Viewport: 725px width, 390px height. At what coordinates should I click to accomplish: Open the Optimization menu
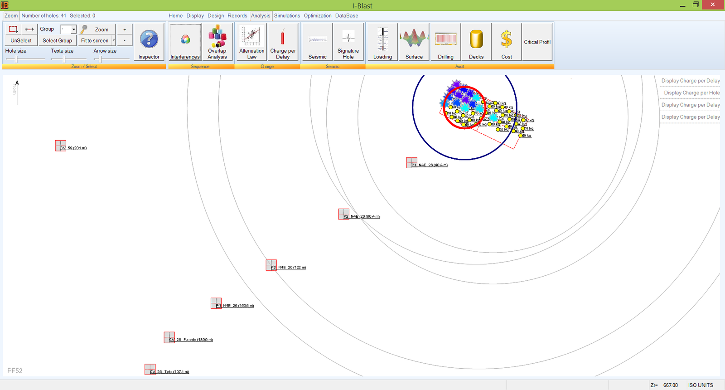[x=318, y=15]
